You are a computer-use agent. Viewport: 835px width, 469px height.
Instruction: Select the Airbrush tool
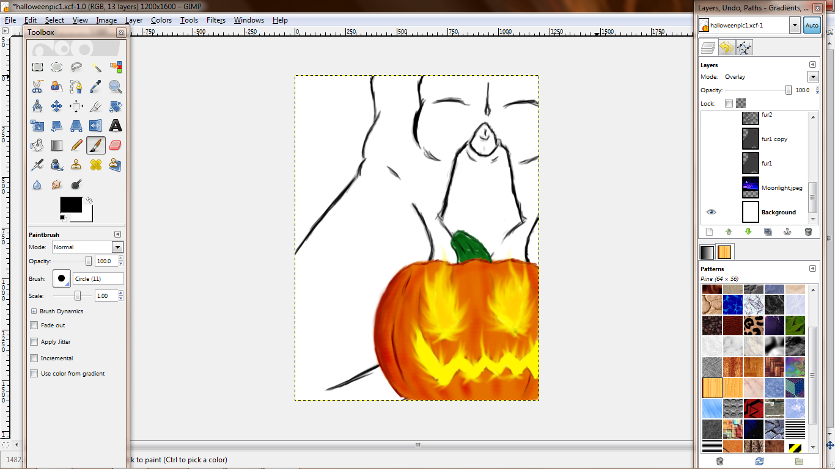(37, 165)
